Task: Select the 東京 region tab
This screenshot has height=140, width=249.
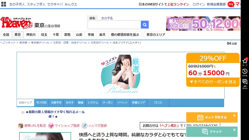Action: 18,34
